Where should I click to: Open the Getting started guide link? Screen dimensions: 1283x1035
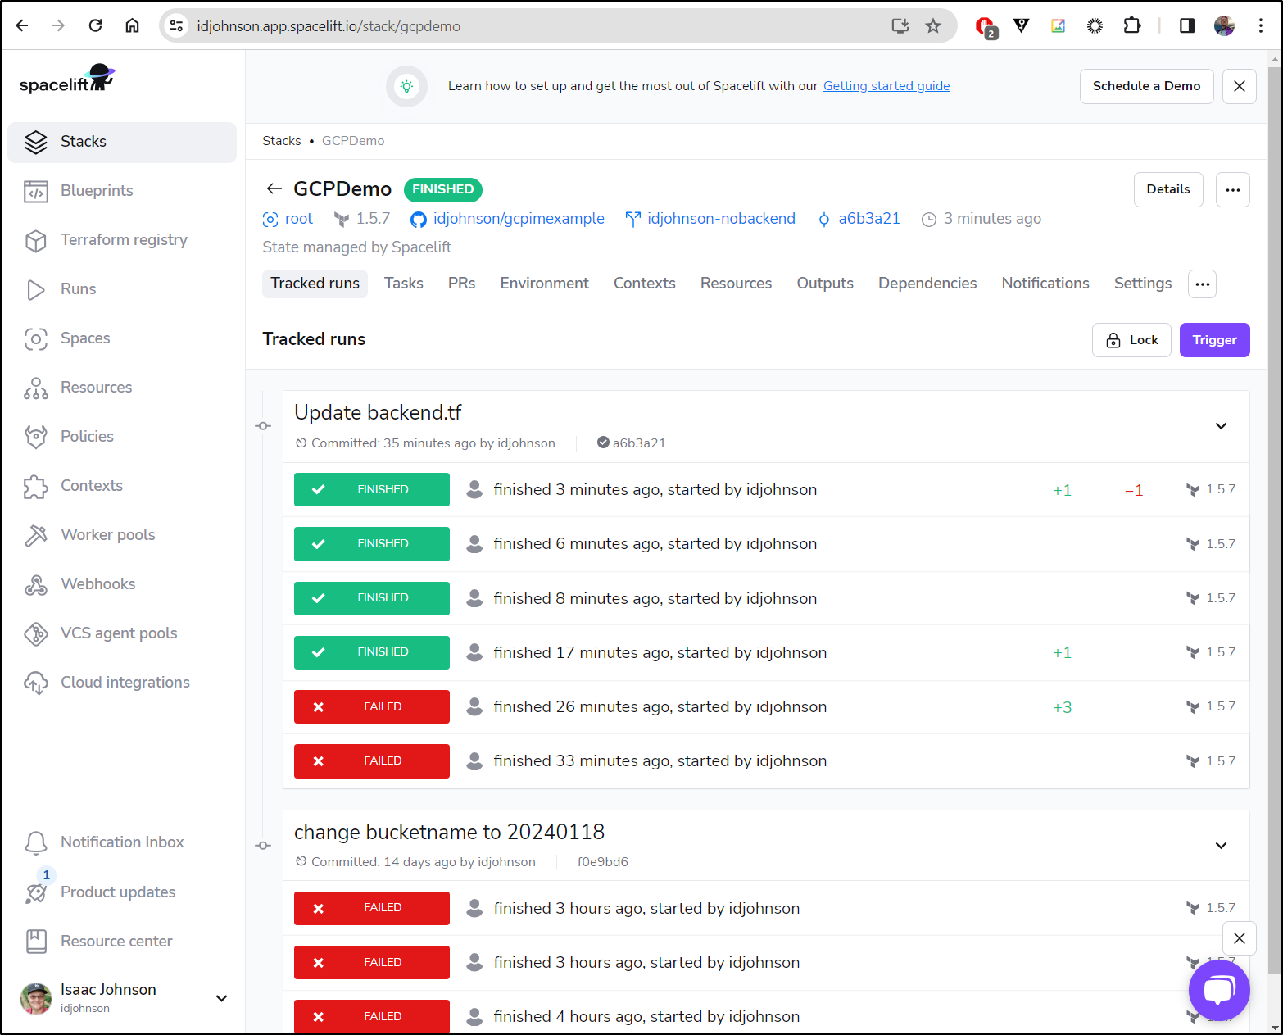pos(886,86)
